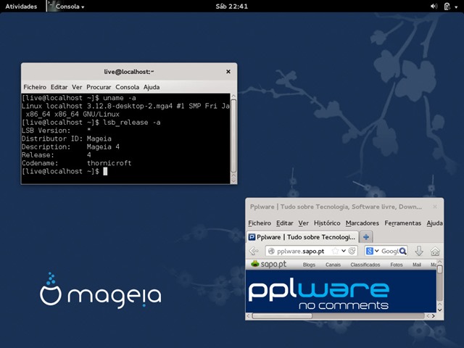Click the Google search engine icon
This screenshot has width=464, height=348.
(x=369, y=252)
